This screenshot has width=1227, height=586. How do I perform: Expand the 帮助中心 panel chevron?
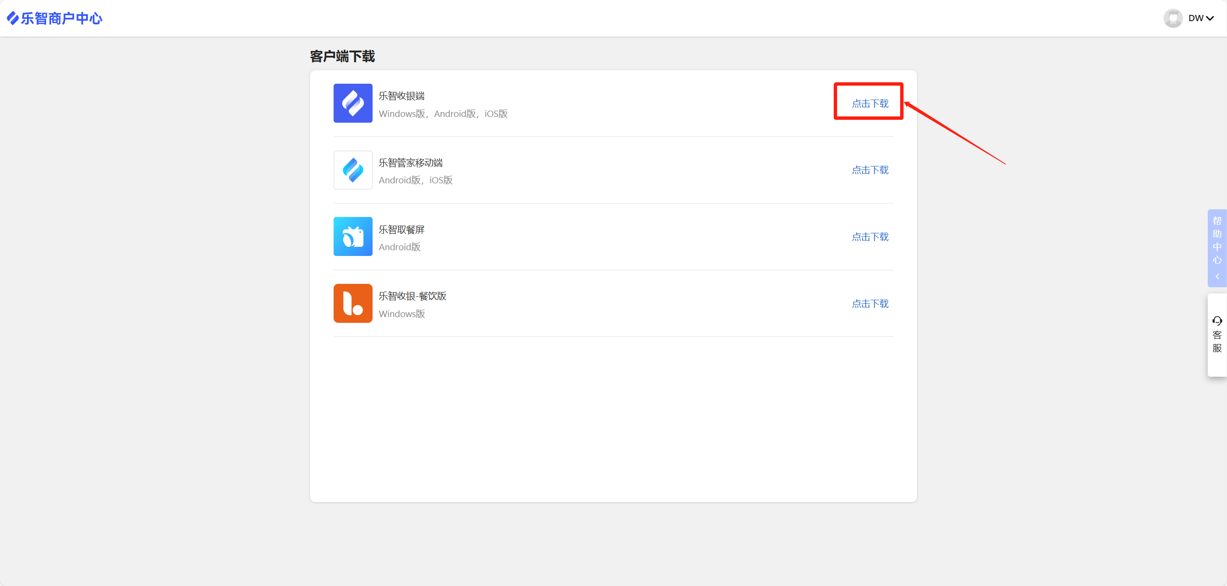1217,277
